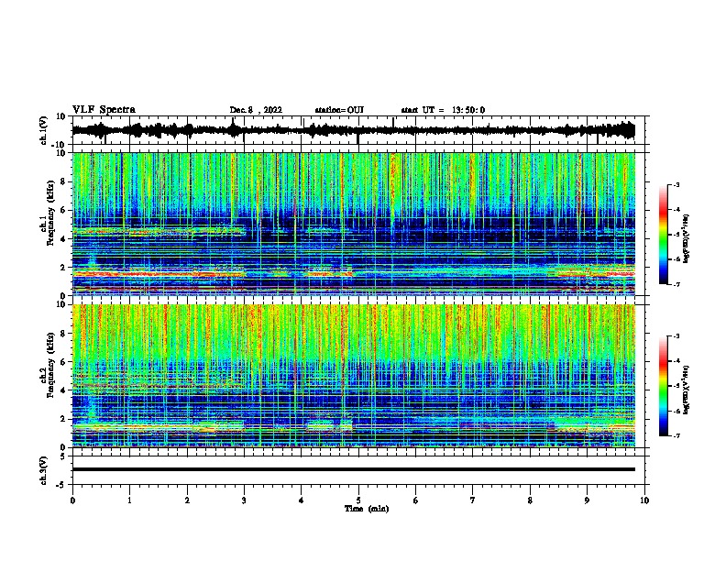Click the ch.1(V) waveform axis label

click(44, 130)
